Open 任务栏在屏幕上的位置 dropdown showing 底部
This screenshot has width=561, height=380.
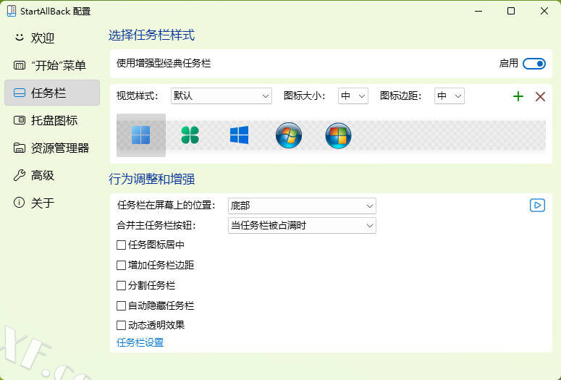click(302, 206)
